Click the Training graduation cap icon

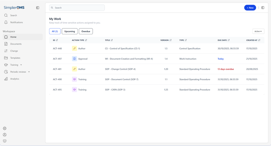(x=6, y=65)
